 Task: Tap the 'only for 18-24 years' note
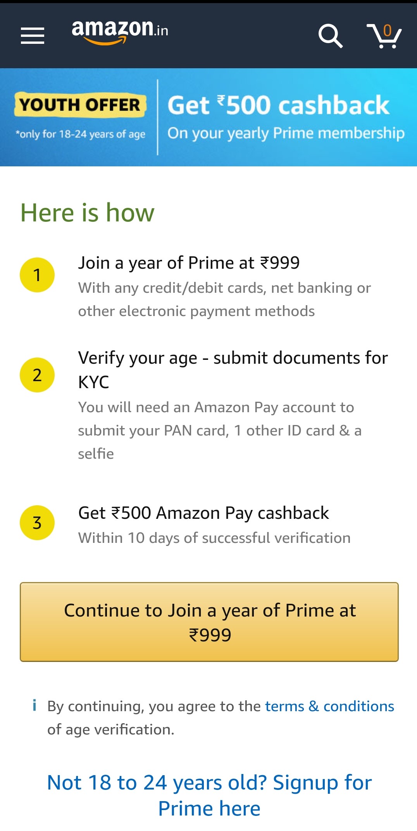(x=80, y=134)
